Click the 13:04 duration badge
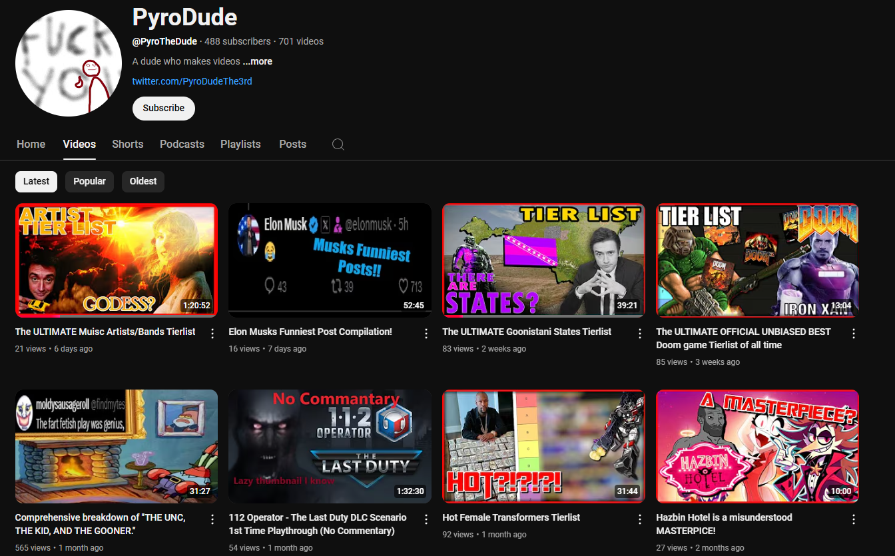Image resolution: width=895 pixels, height=556 pixels. point(841,306)
